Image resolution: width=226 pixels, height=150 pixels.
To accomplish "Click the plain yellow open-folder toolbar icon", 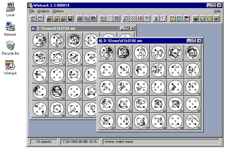I will [56, 19].
